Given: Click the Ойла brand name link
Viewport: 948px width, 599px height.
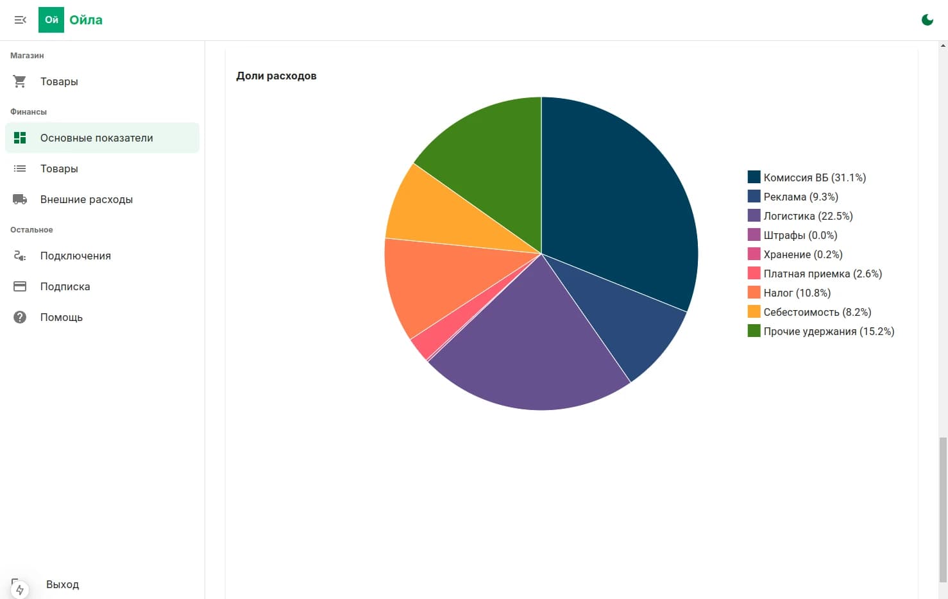Looking at the screenshot, I should [x=86, y=20].
